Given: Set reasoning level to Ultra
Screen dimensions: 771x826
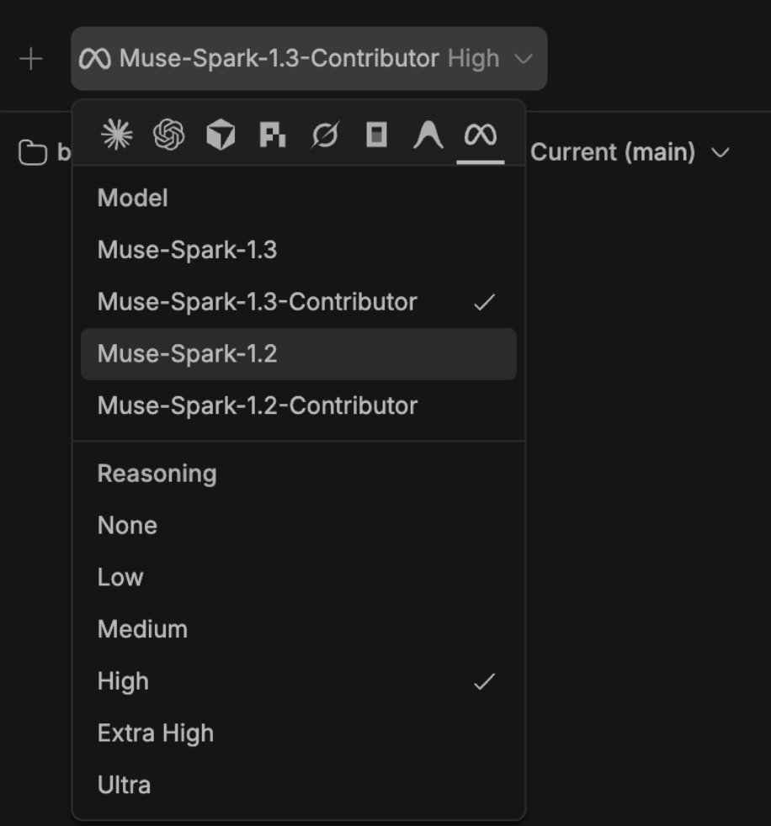Looking at the screenshot, I should click(298, 785).
